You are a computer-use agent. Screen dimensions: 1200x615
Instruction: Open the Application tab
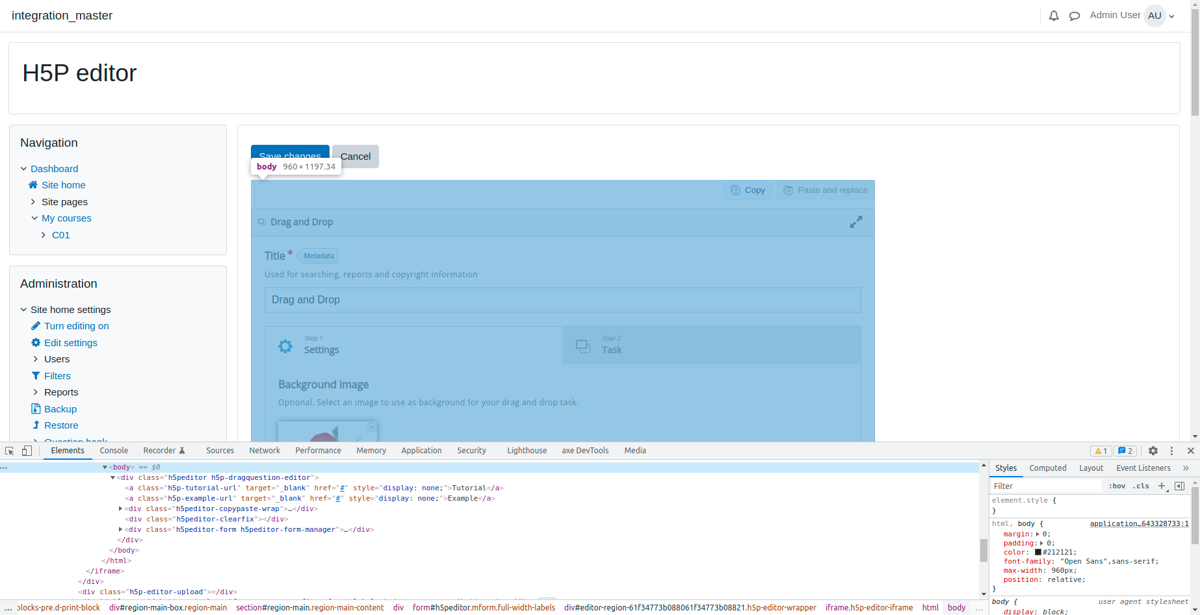(x=421, y=451)
